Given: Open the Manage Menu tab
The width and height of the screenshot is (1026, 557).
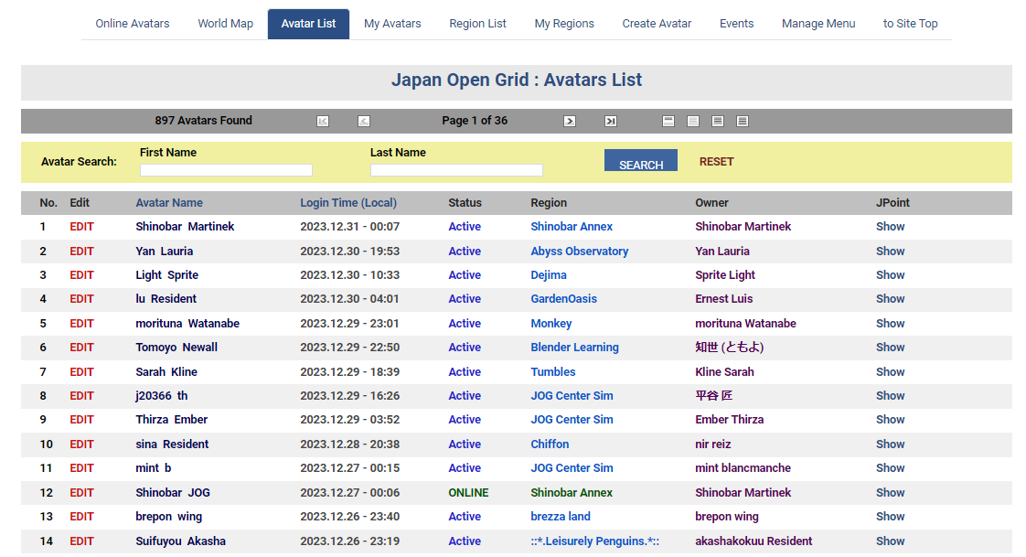Looking at the screenshot, I should [818, 24].
